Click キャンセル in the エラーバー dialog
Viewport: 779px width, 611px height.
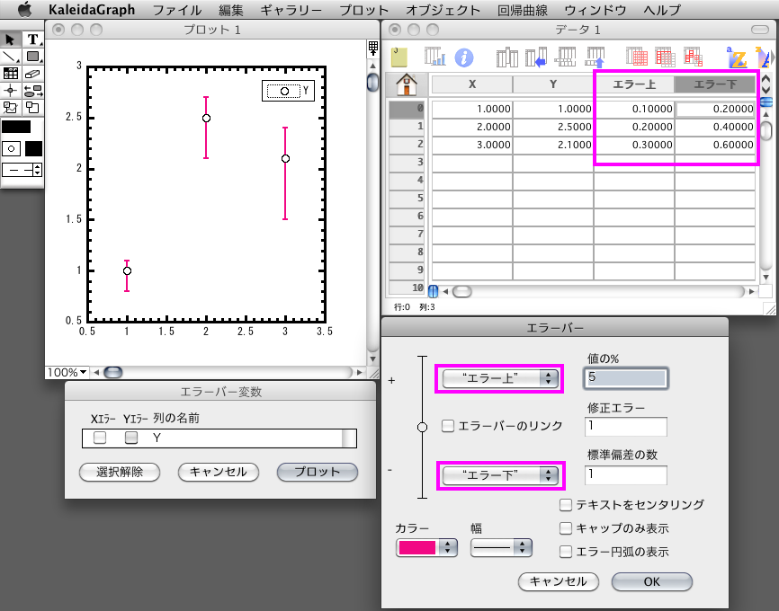pos(559,581)
